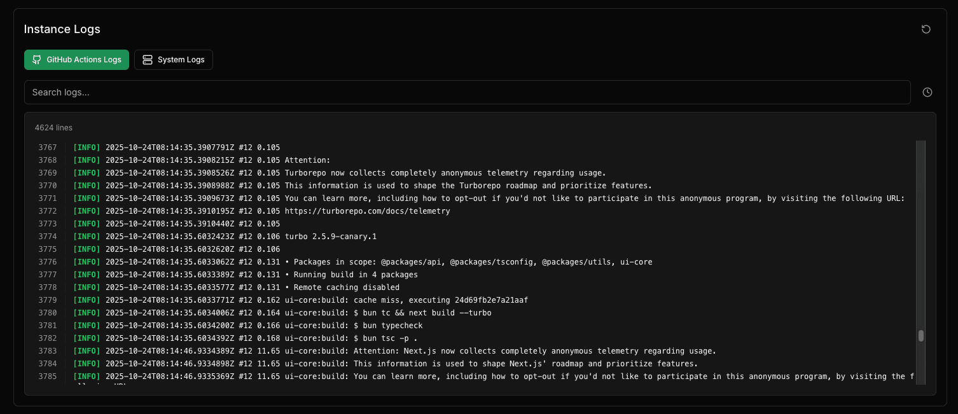Grab the scrollbar thumb in the log panel
The height and width of the screenshot is (414, 958).
click(x=920, y=336)
